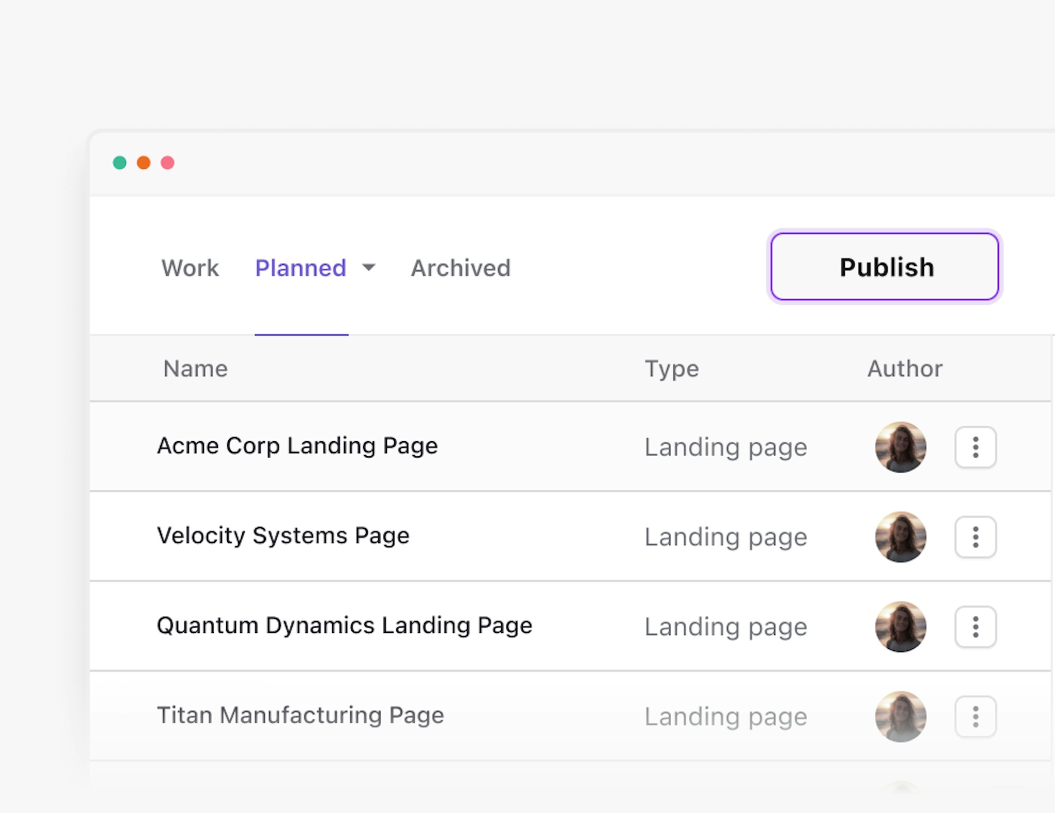1055x813 pixels.
Task: Open options menu for Acme Corp Landing Page
Action: click(x=975, y=447)
